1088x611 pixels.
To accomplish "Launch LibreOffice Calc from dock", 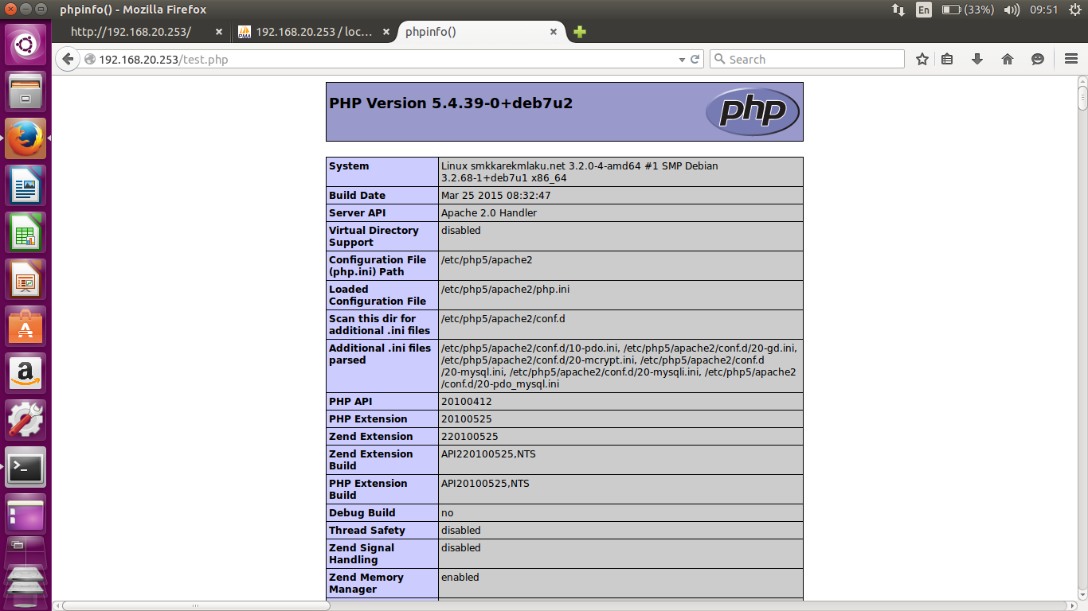I will pyautogui.click(x=25, y=232).
